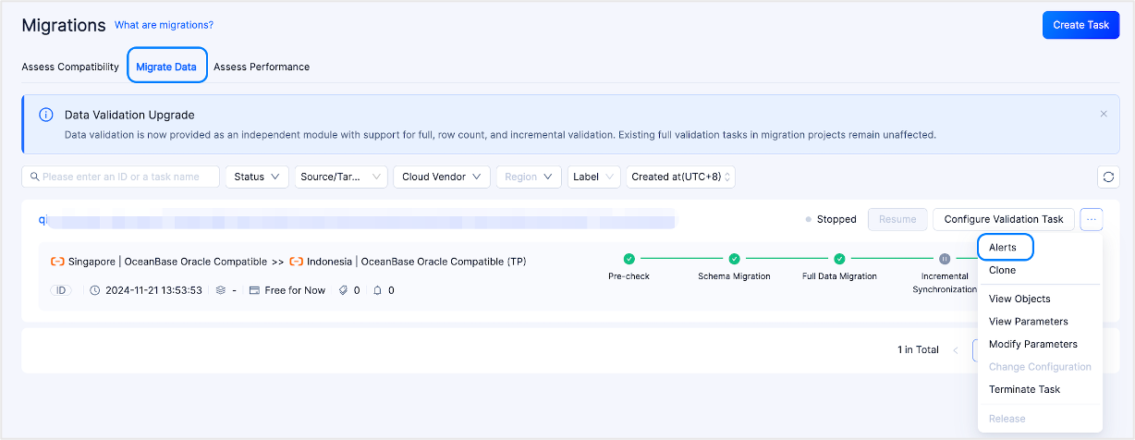
Task: Click the Schema Migration checkmark step
Action: click(x=734, y=260)
